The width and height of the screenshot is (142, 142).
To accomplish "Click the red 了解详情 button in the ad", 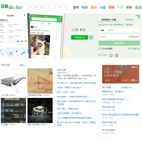I will pos(107,80).
